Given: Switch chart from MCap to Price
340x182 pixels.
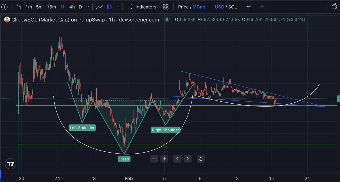Looking at the screenshot, I should (184, 7).
